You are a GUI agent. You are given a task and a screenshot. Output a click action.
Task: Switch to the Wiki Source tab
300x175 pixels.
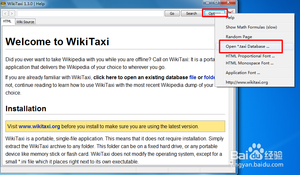(x=25, y=22)
